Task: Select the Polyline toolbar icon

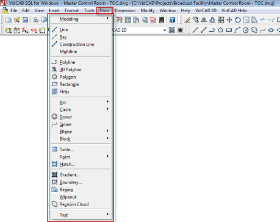Action: (x=212, y=30)
